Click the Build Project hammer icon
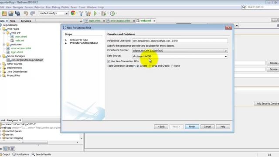 pyautogui.click(x=81, y=13)
